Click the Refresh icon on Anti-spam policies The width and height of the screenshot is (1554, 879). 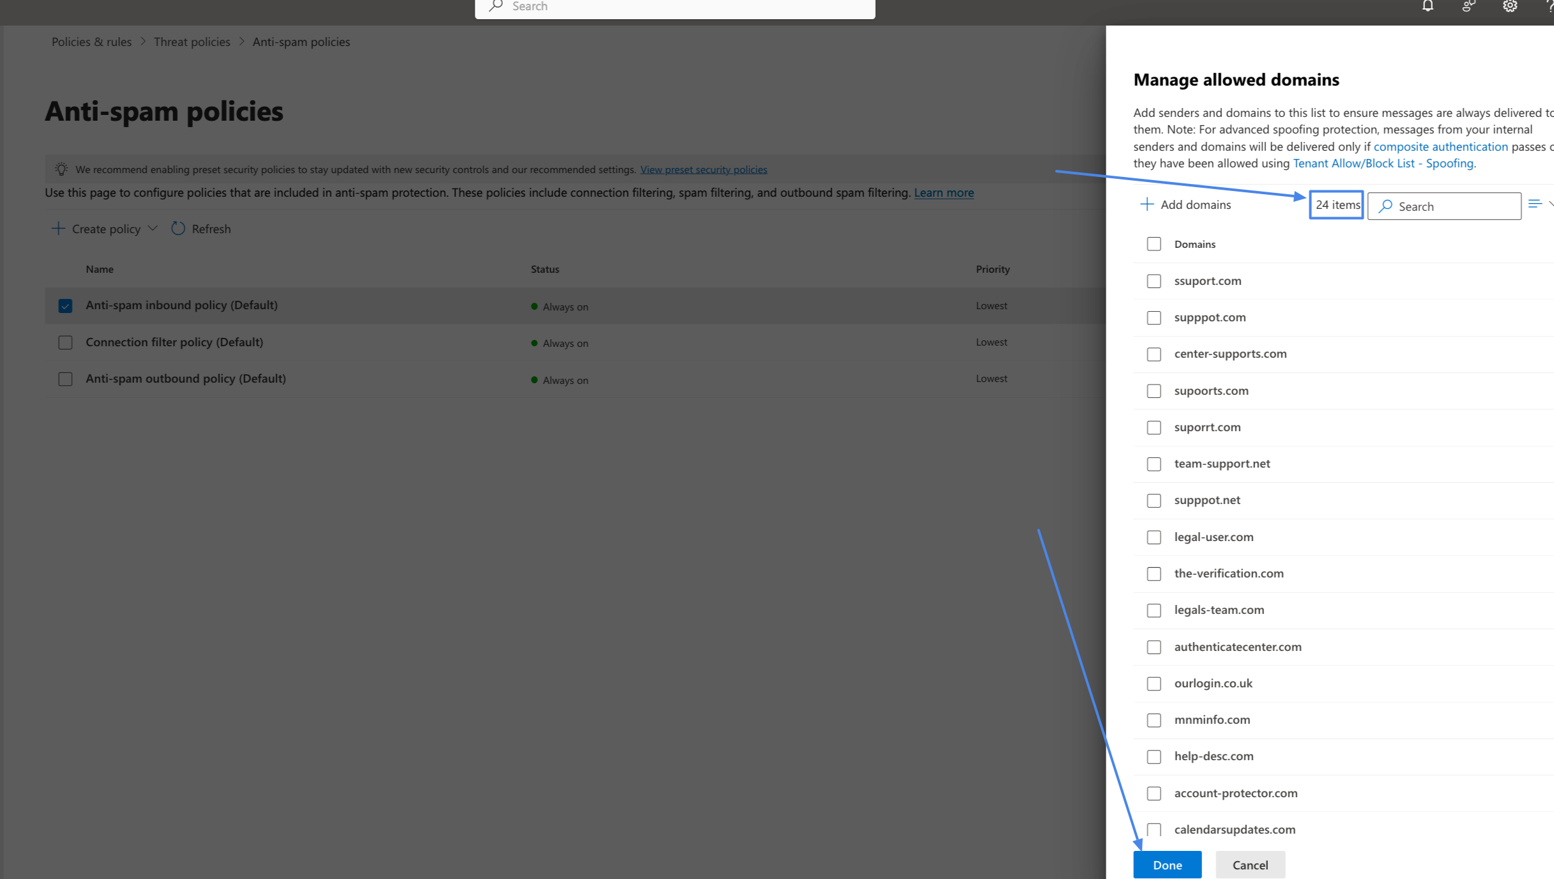[x=178, y=228]
